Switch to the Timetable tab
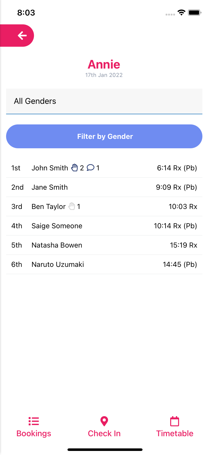This screenshot has width=210, height=455. coord(174,433)
